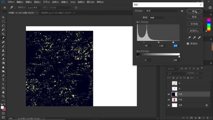Click the midtone input levels slider
Image resolution: width=213 pixels, height=120 pixels.
[158, 42]
